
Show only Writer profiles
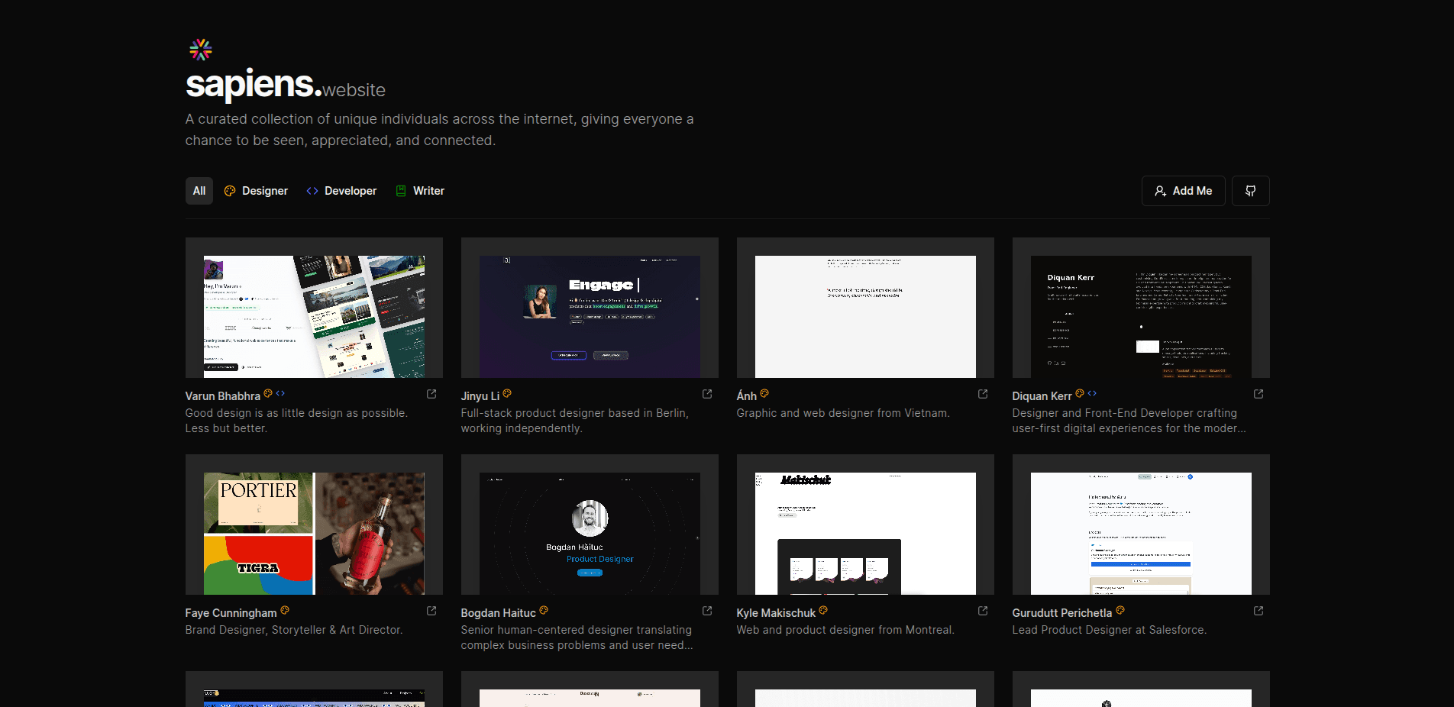(x=420, y=191)
